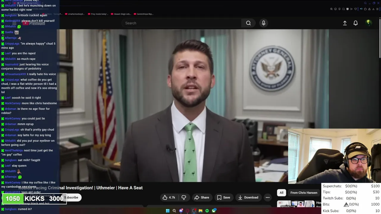
Task: Open Spotify from the taskbar
Action: click(x=207, y=211)
